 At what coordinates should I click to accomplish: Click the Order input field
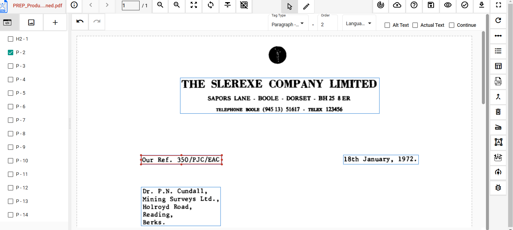pyautogui.click(x=327, y=25)
